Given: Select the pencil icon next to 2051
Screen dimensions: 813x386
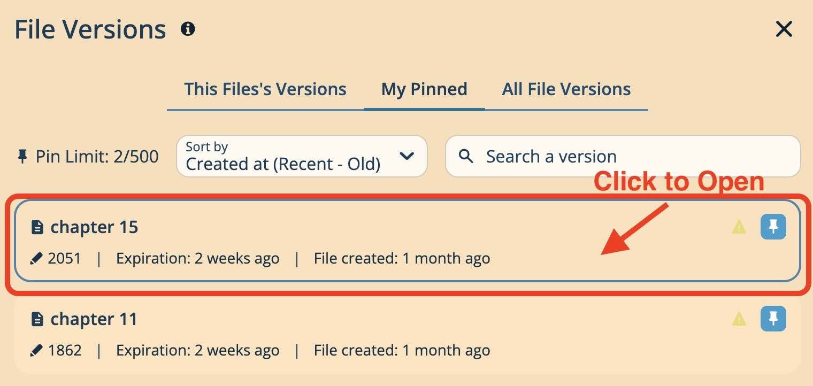Looking at the screenshot, I should [36, 258].
